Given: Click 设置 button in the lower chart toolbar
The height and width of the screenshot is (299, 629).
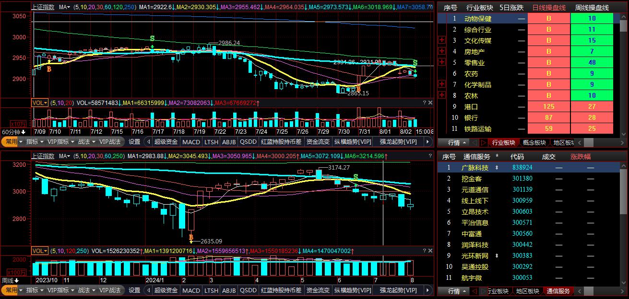Looking at the screenshot, I should click(x=134, y=290).
